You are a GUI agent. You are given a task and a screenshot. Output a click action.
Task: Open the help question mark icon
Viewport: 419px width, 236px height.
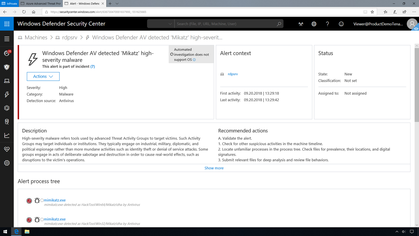pos(327,24)
